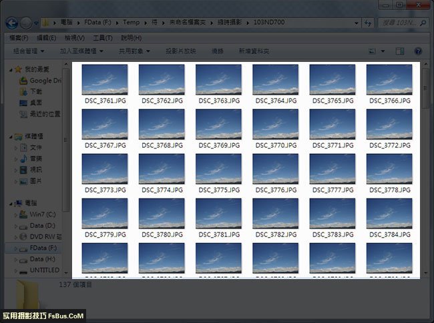Click the help question mark icon
Viewport: 434px width, 323px height.
[418, 51]
